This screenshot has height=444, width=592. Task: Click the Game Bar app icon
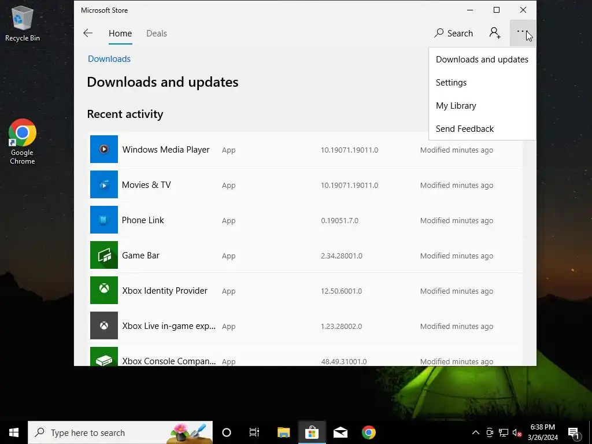pyautogui.click(x=104, y=255)
